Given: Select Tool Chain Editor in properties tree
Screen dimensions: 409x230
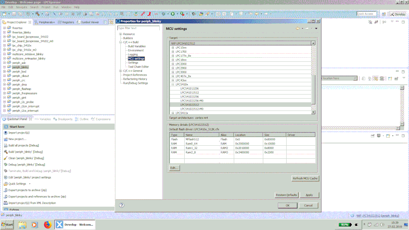Looking at the screenshot, I should pos(138,67).
